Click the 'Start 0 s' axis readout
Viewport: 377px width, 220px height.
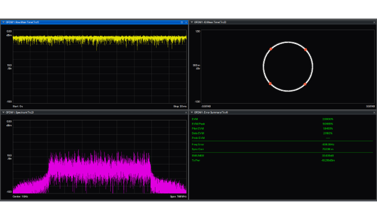18,107
